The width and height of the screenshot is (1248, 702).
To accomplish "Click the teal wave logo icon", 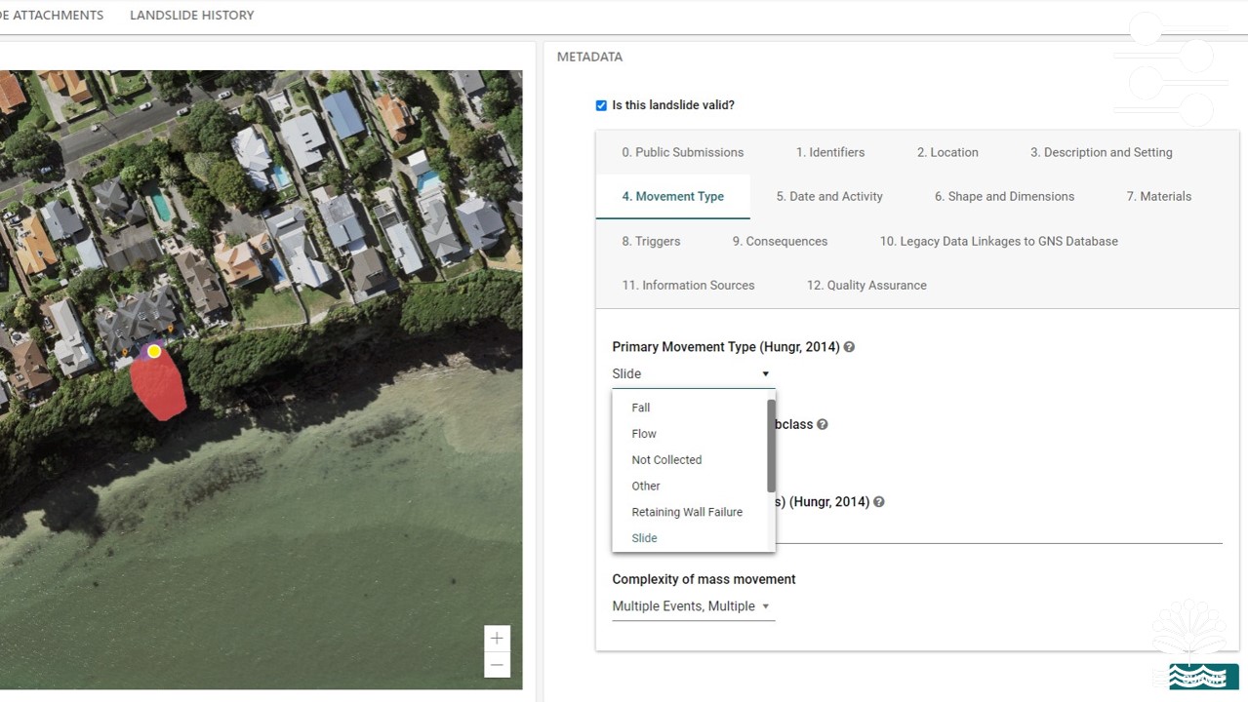I will 1203,676.
